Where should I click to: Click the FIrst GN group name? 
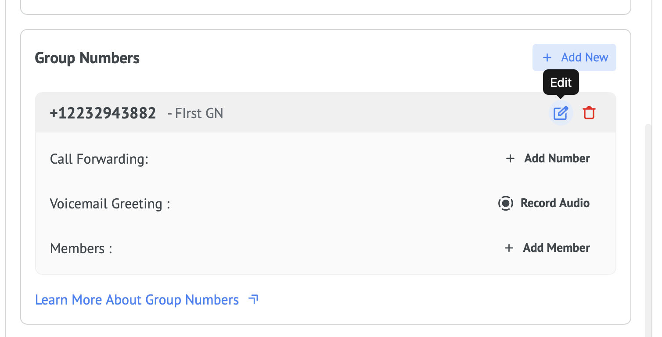point(199,114)
